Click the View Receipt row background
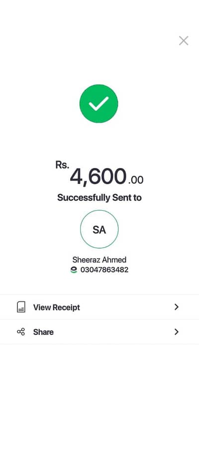 click(x=99, y=307)
